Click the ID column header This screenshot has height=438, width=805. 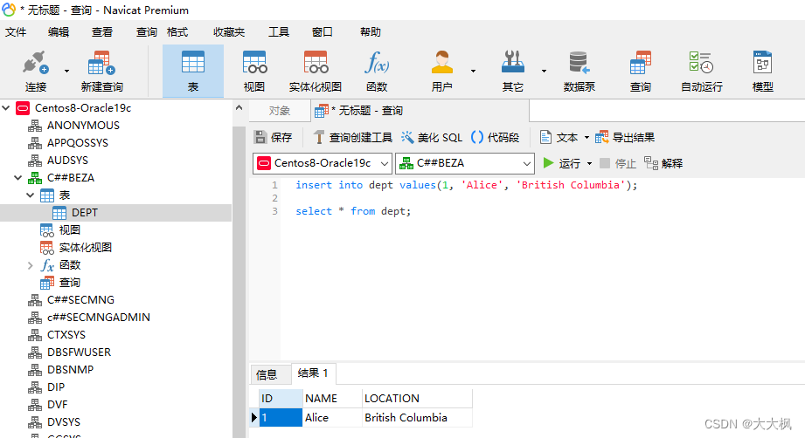pyautogui.click(x=281, y=398)
